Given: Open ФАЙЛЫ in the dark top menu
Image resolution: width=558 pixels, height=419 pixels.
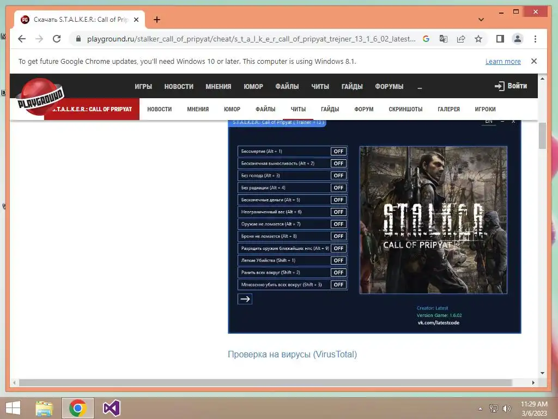Looking at the screenshot, I should coord(287,87).
